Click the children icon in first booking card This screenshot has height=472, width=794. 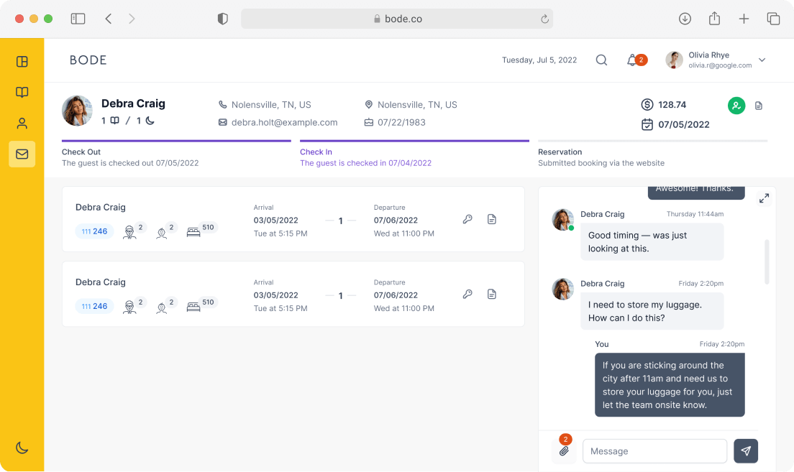[x=162, y=232]
